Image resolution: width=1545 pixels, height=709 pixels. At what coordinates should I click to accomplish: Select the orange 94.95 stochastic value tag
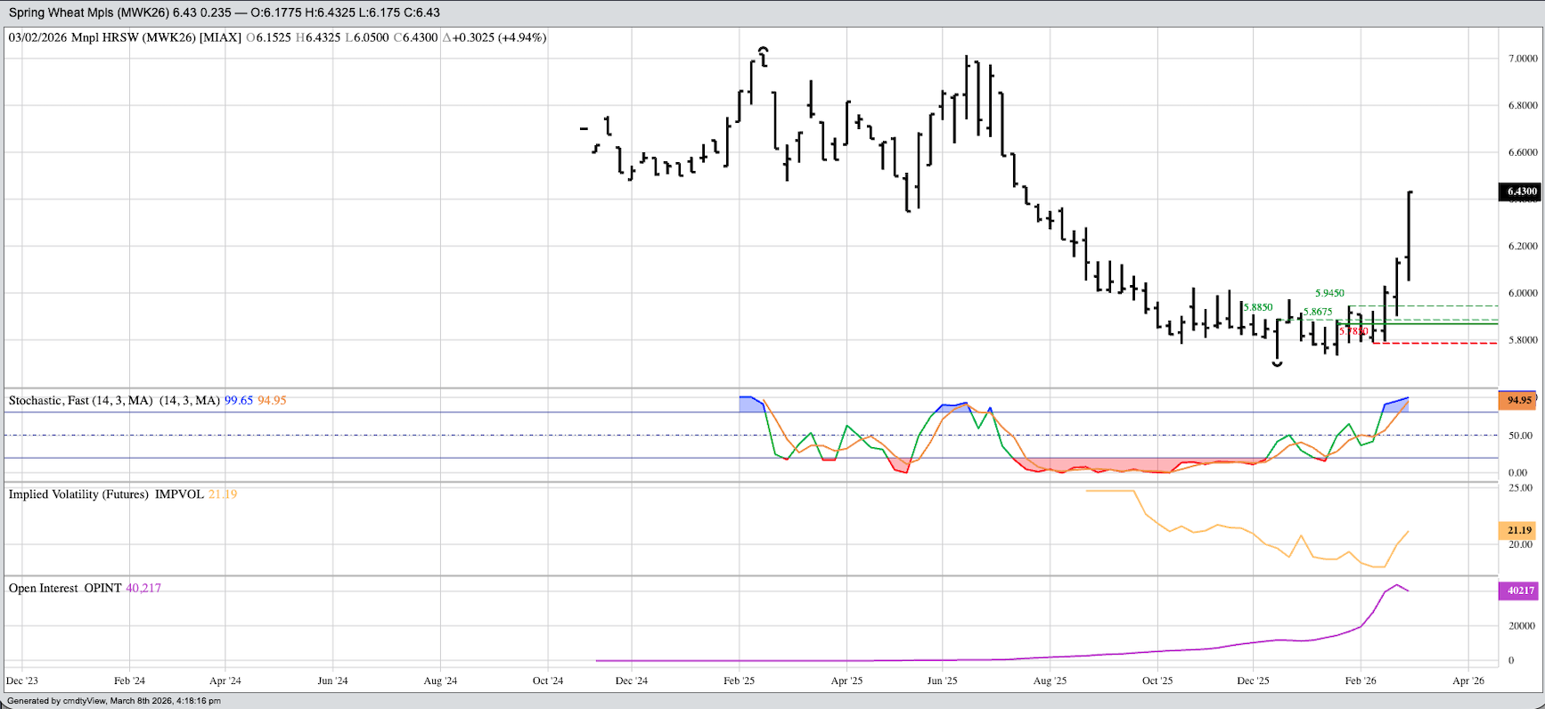[x=1518, y=401]
